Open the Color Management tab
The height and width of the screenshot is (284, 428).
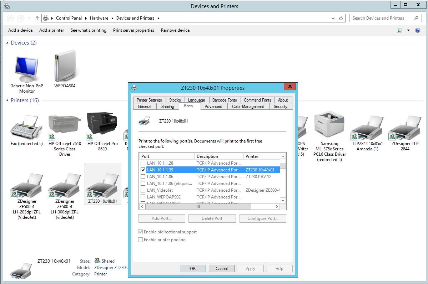pos(248,107)
